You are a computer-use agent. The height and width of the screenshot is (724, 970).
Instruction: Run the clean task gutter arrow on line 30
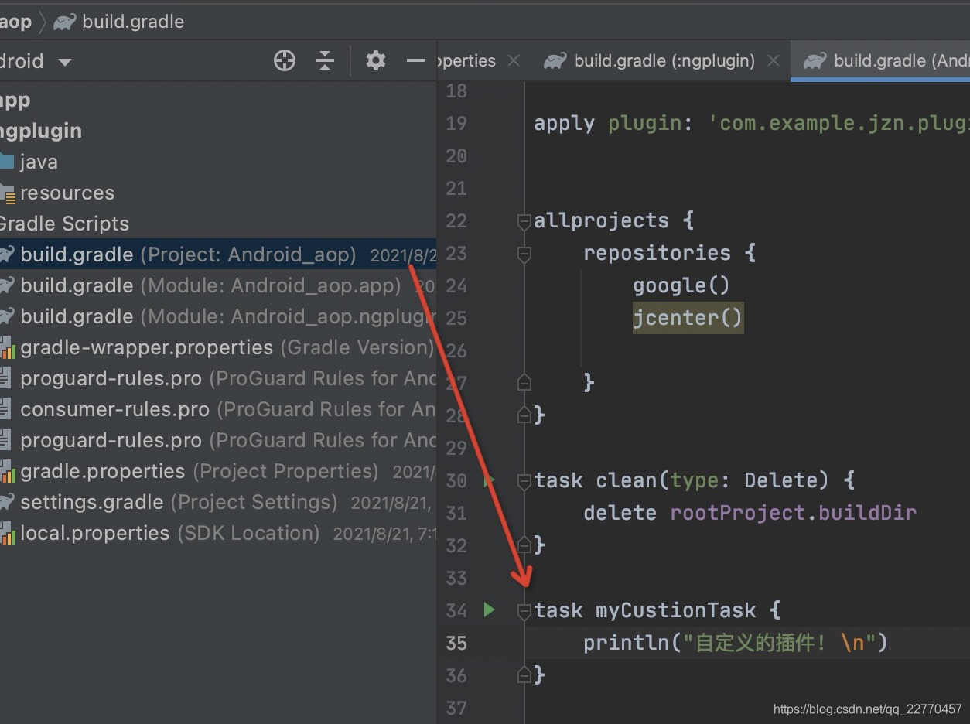[x=489, y=480]
